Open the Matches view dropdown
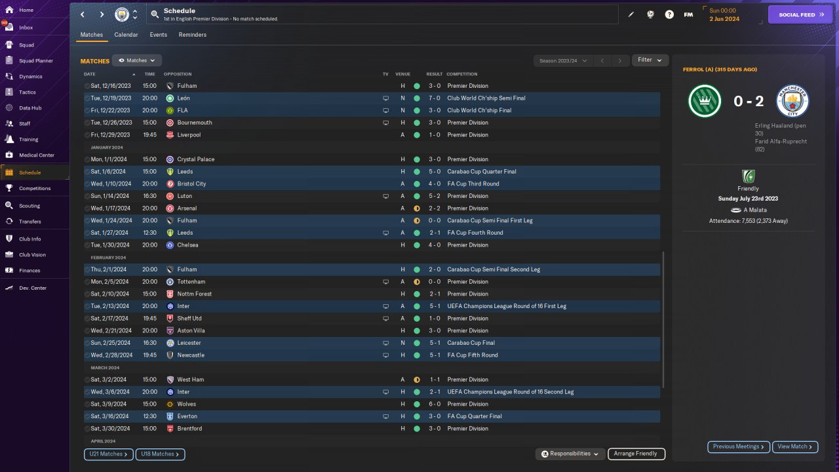This screenshot has width=839, height=472. 137,60
